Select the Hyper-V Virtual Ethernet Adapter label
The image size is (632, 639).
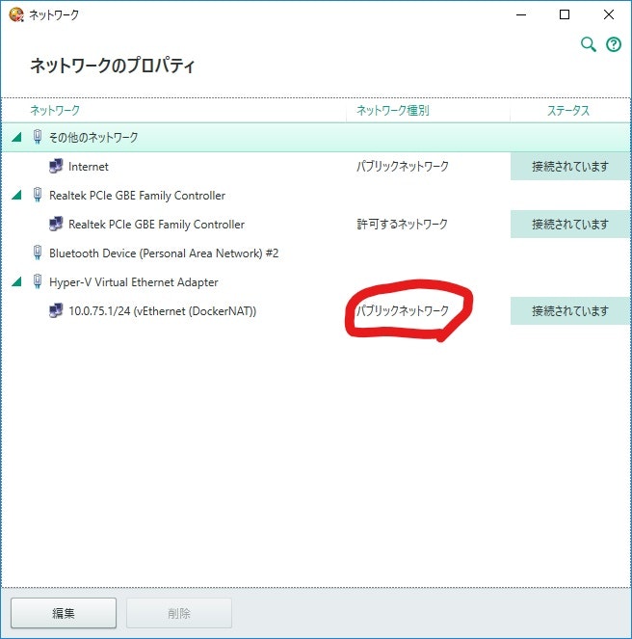point(134,282)
